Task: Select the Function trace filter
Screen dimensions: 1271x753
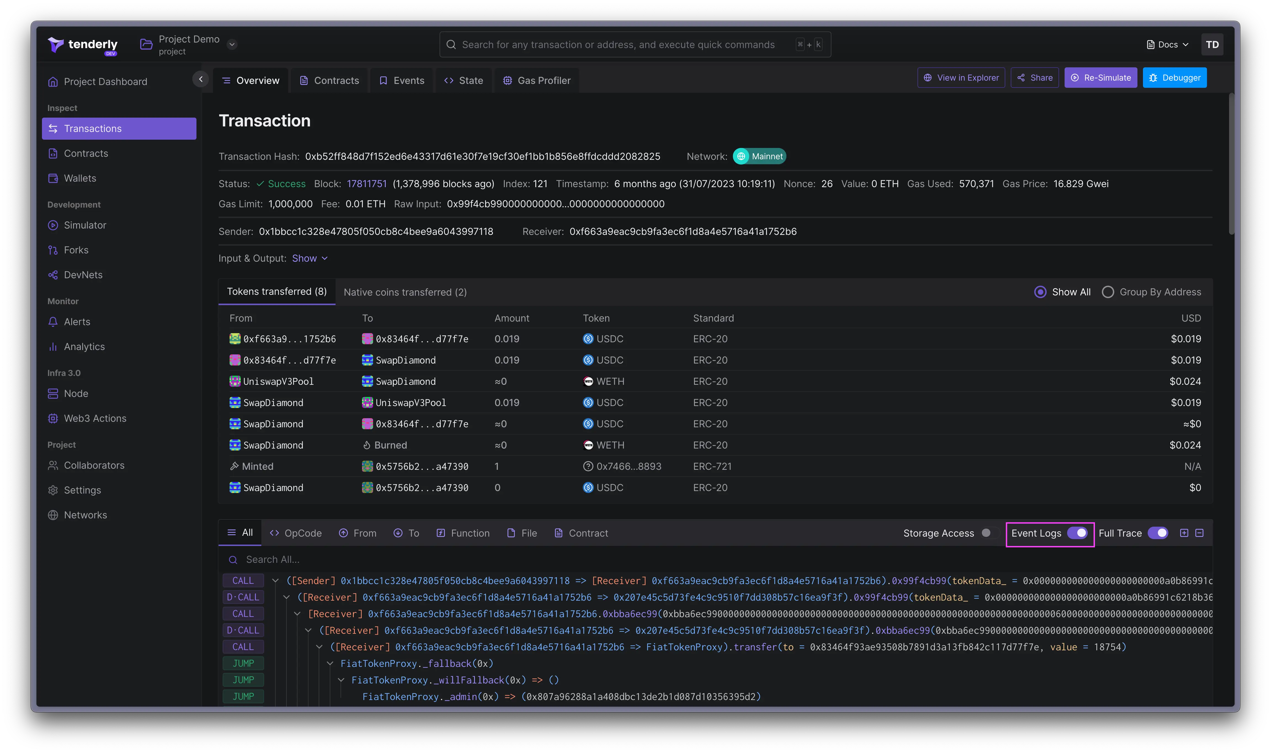Action: 463,533
